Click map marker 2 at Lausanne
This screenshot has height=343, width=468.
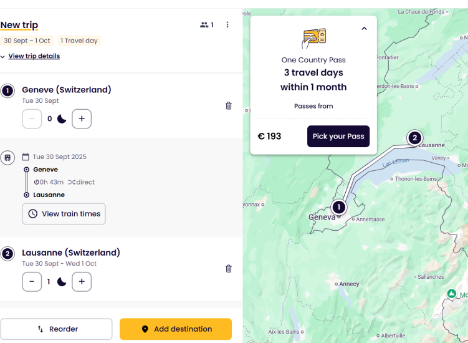click(x=414, y=137)
